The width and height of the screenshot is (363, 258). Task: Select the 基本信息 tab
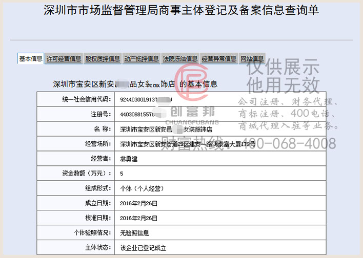(31, 59)
